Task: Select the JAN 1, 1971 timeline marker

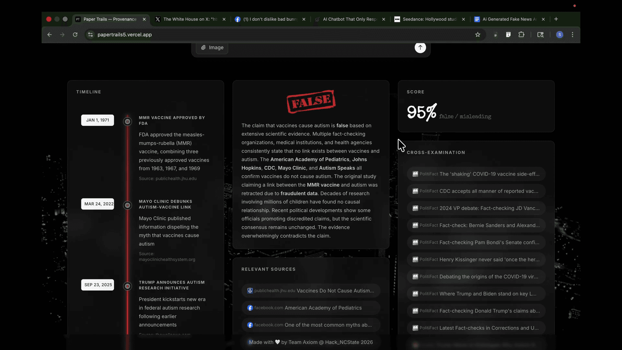Action: coord(128,122)
